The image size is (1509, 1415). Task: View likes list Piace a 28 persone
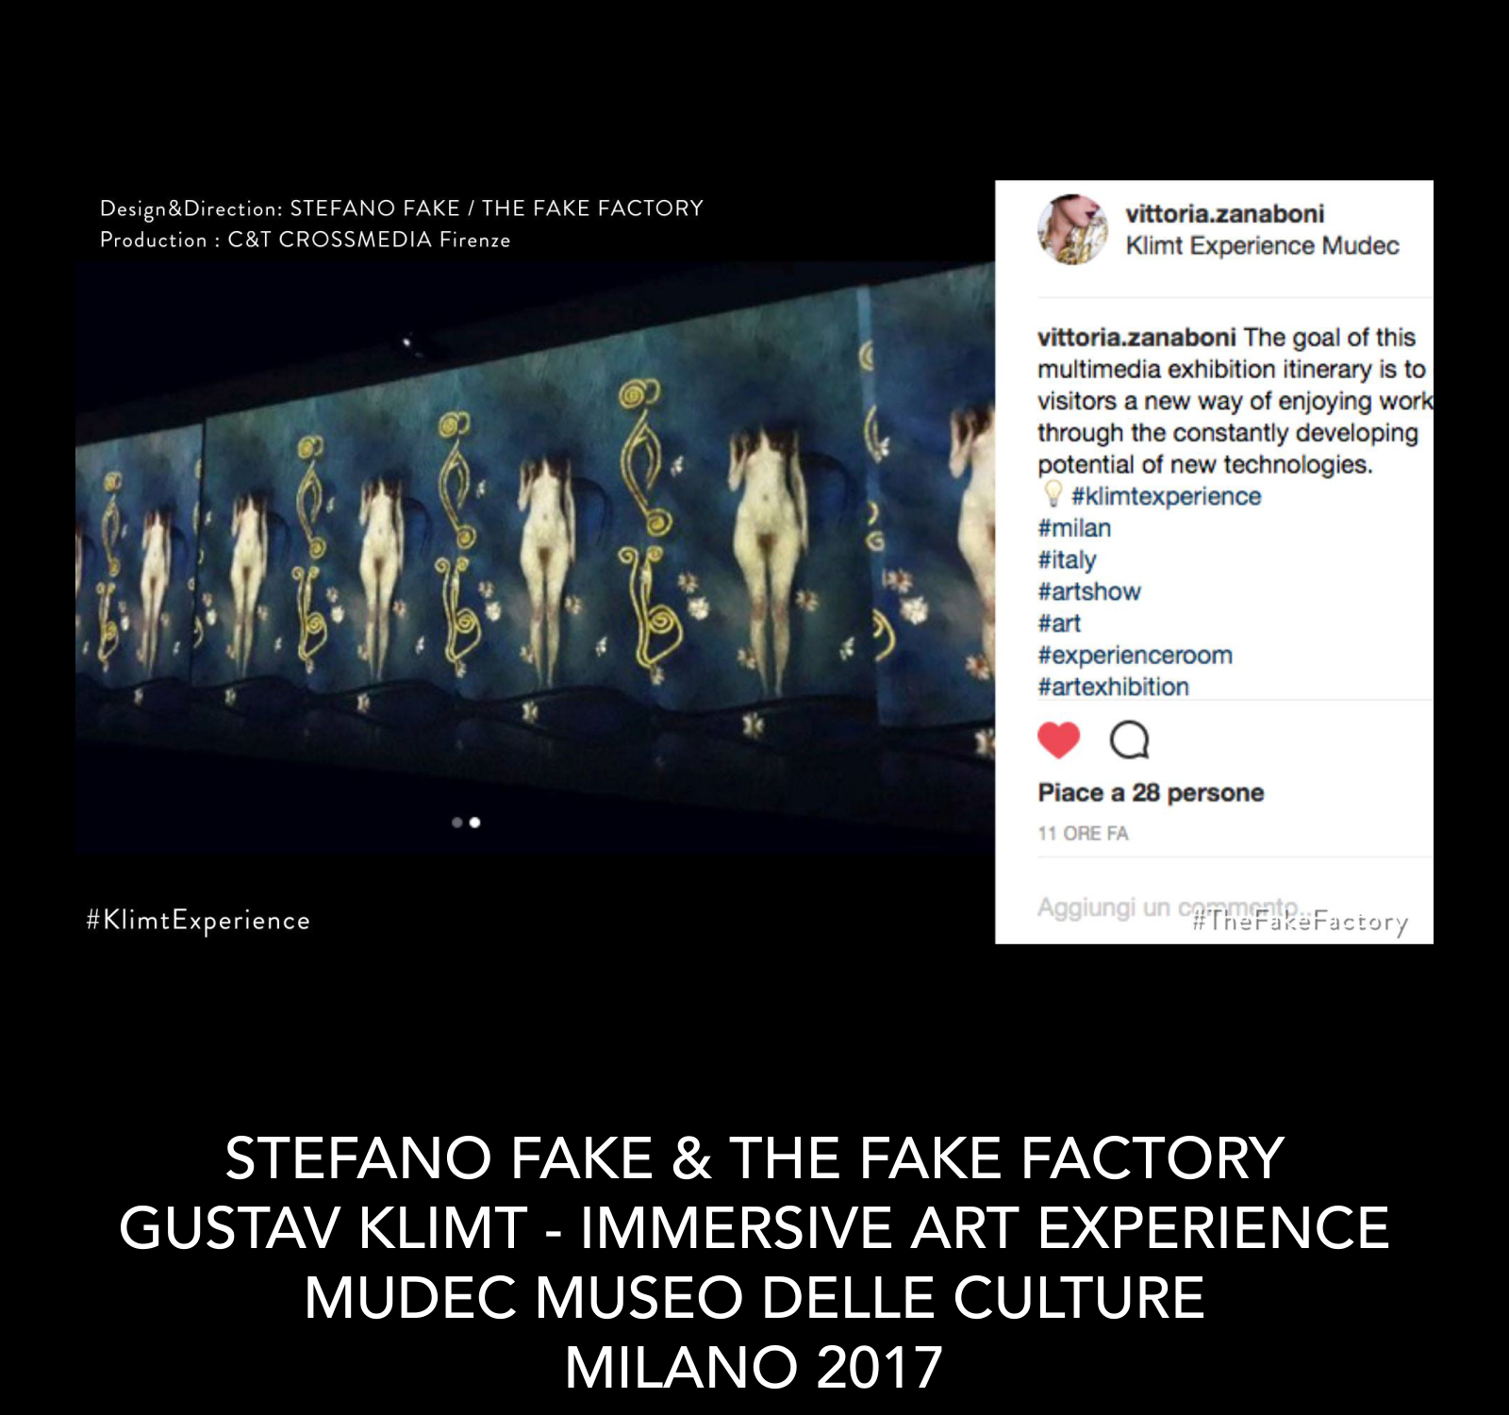(x=1151, y=792)
